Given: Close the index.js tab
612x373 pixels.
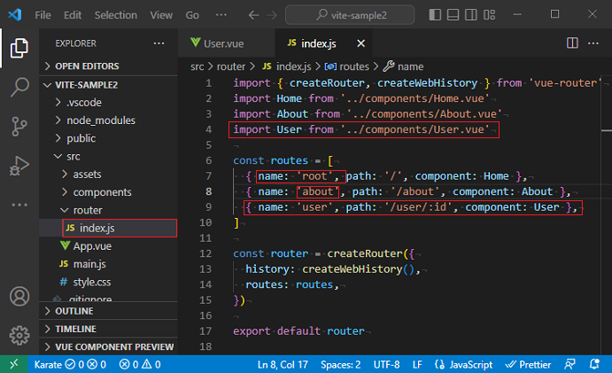Looking at the screenshot, I should tap(361, 43).
